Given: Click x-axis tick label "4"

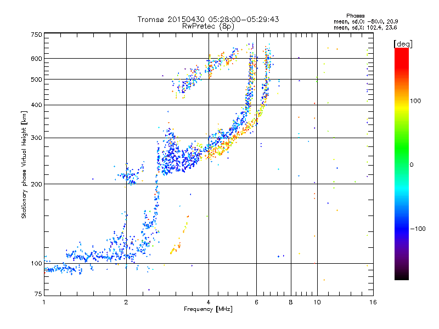Looking at the screenshot, I should click(x=209, y=302).
